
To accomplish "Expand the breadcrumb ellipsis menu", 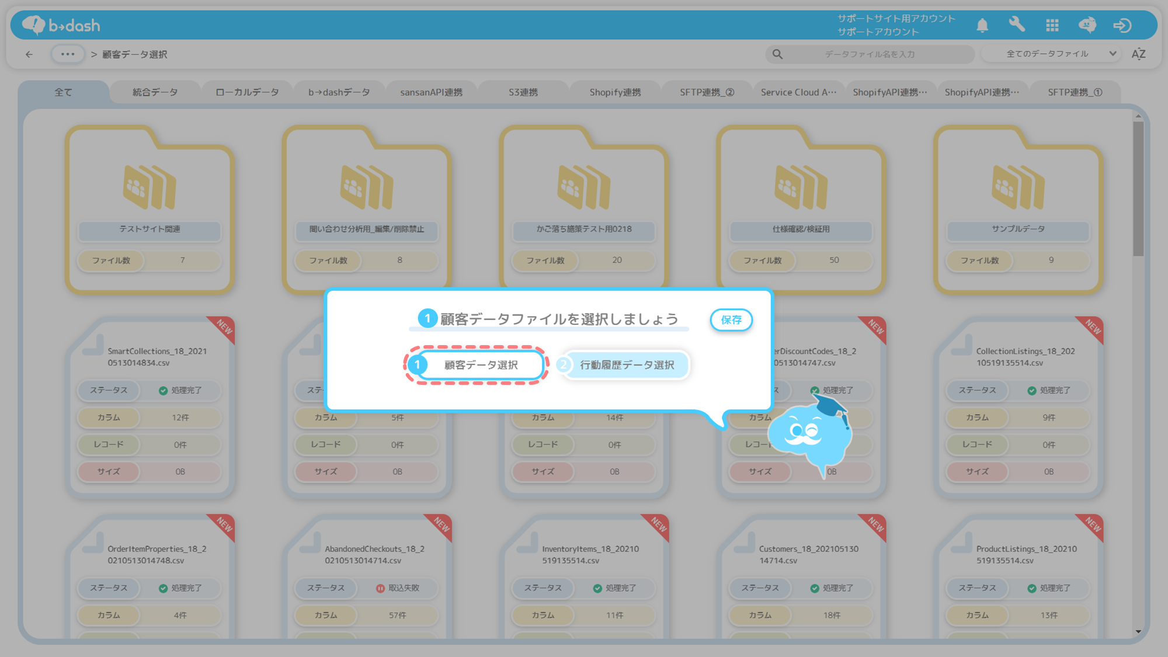I will pos(68,54).
